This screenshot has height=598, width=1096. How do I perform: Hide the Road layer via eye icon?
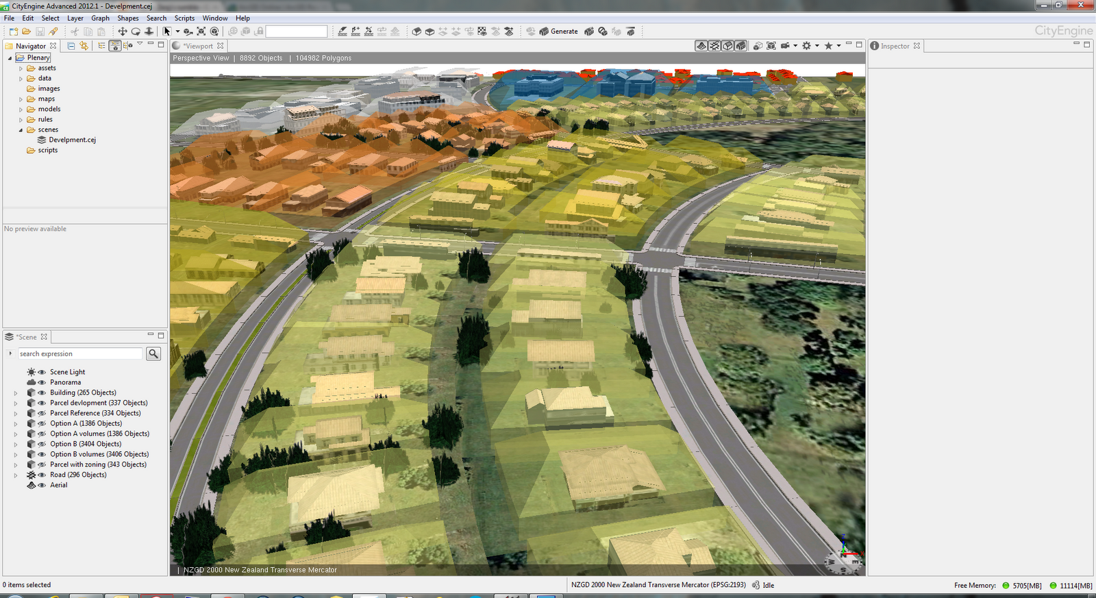point(42,475)
